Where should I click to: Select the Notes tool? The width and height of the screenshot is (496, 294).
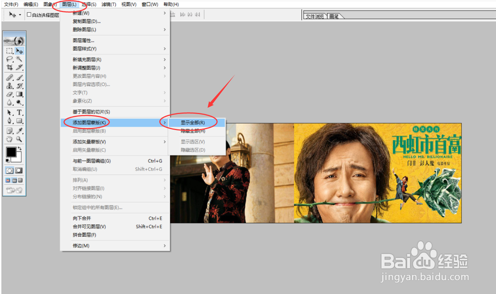pyautogui.click(x=10, y=131)
